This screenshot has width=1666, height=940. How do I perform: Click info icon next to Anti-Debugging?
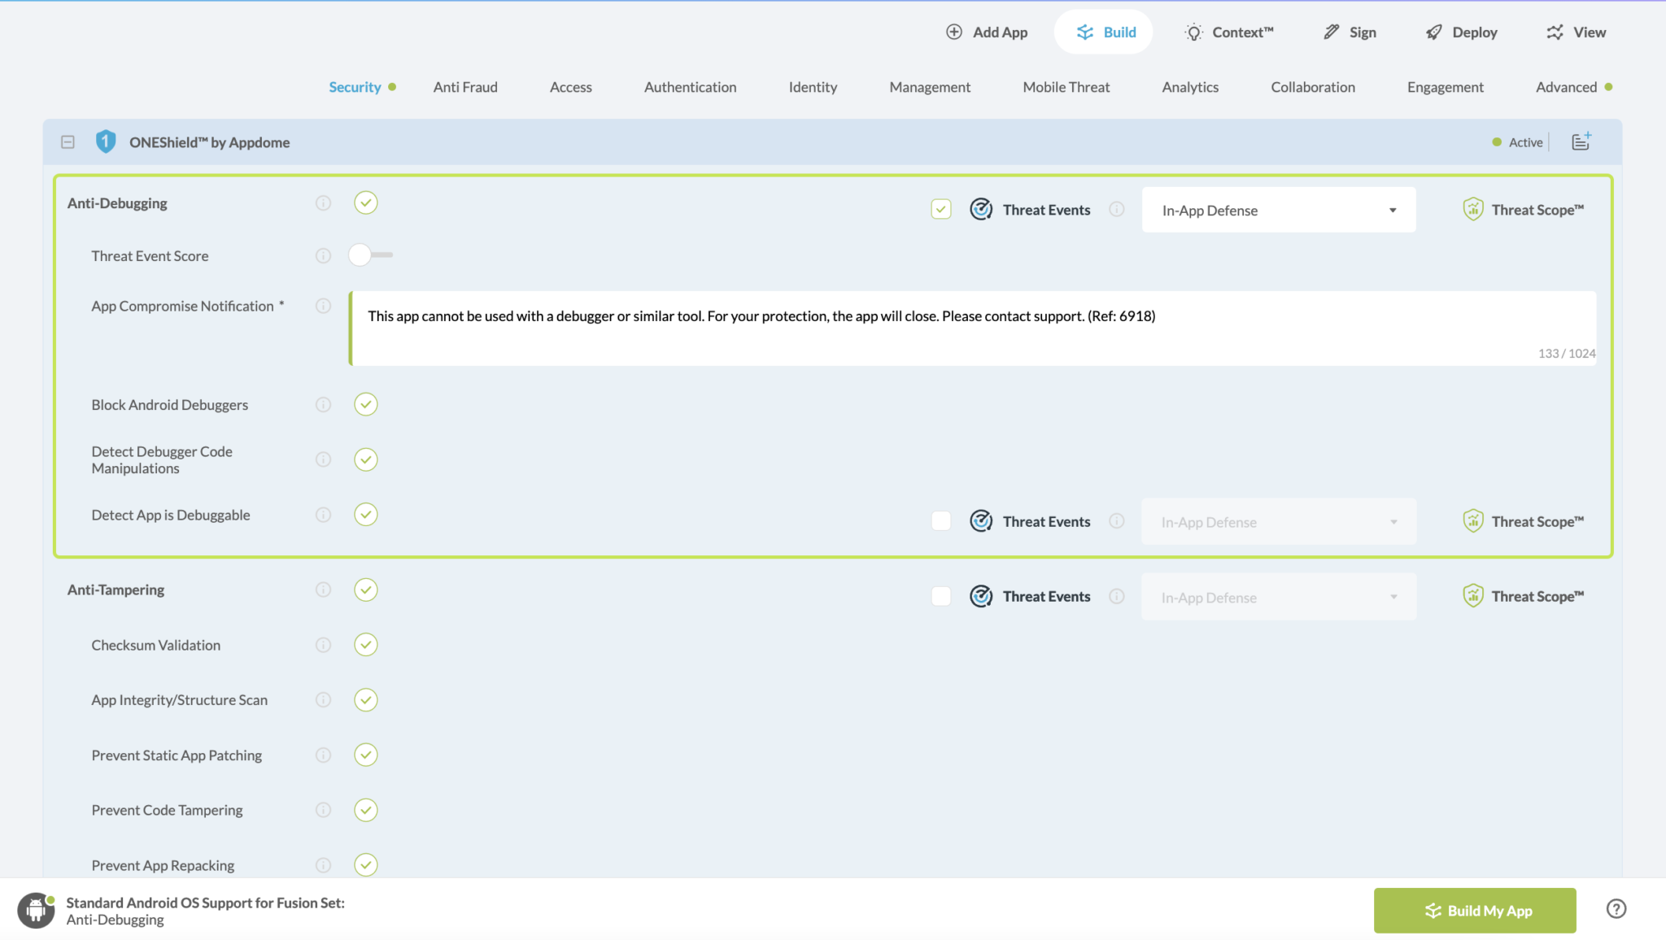coord(323,203)
